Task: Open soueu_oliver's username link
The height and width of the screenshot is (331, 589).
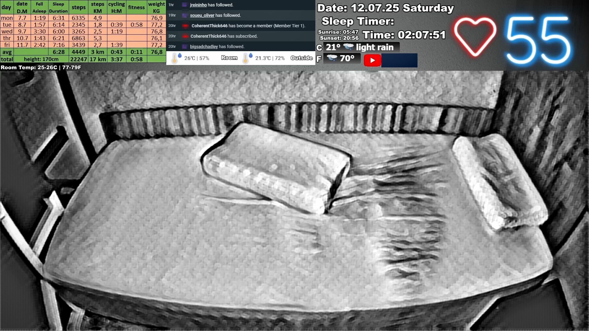Action: (x=202, y=15)
